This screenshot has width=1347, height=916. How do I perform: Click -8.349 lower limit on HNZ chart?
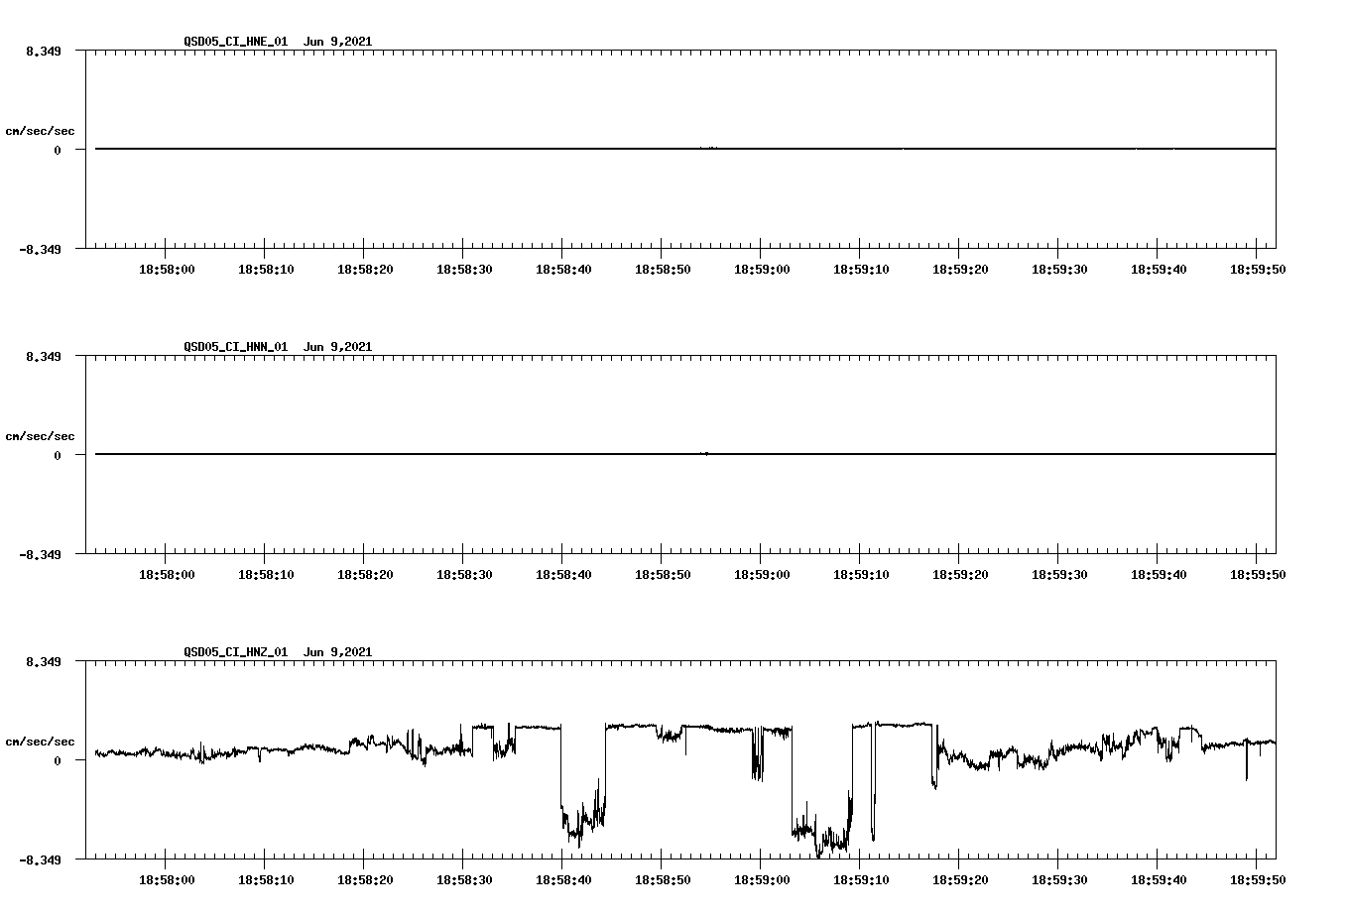tap(40, 859)
